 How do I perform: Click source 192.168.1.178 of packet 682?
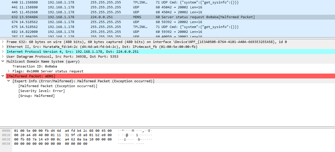(61, 32)
